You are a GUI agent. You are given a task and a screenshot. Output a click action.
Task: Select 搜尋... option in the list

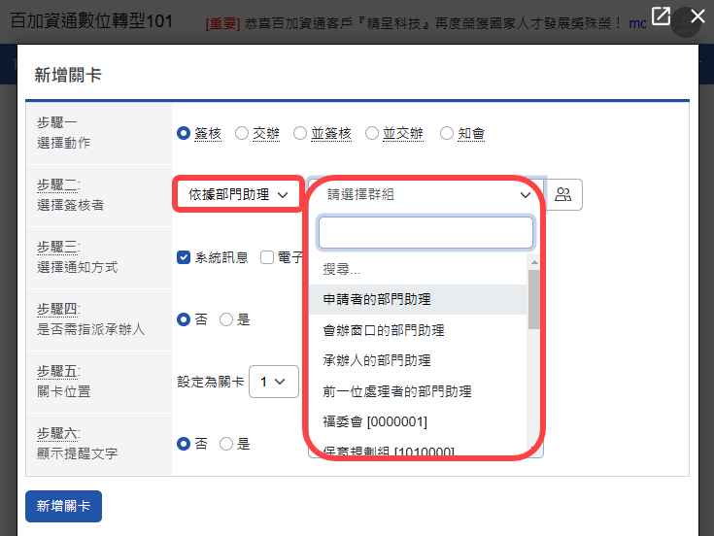pyautogui.click(x=418, y=269)
